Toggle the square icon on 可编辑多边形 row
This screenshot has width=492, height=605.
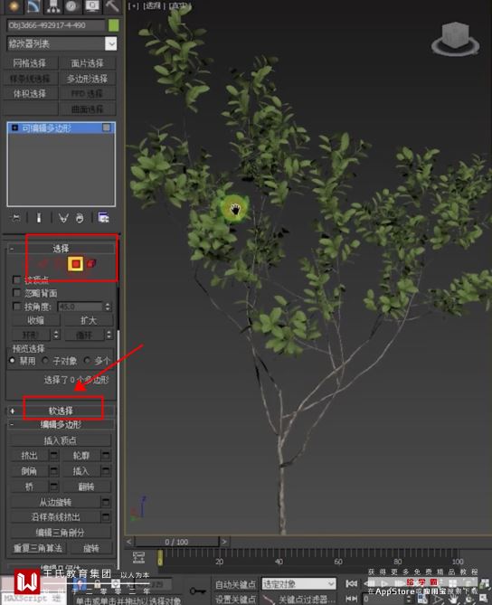coord(107,128)
